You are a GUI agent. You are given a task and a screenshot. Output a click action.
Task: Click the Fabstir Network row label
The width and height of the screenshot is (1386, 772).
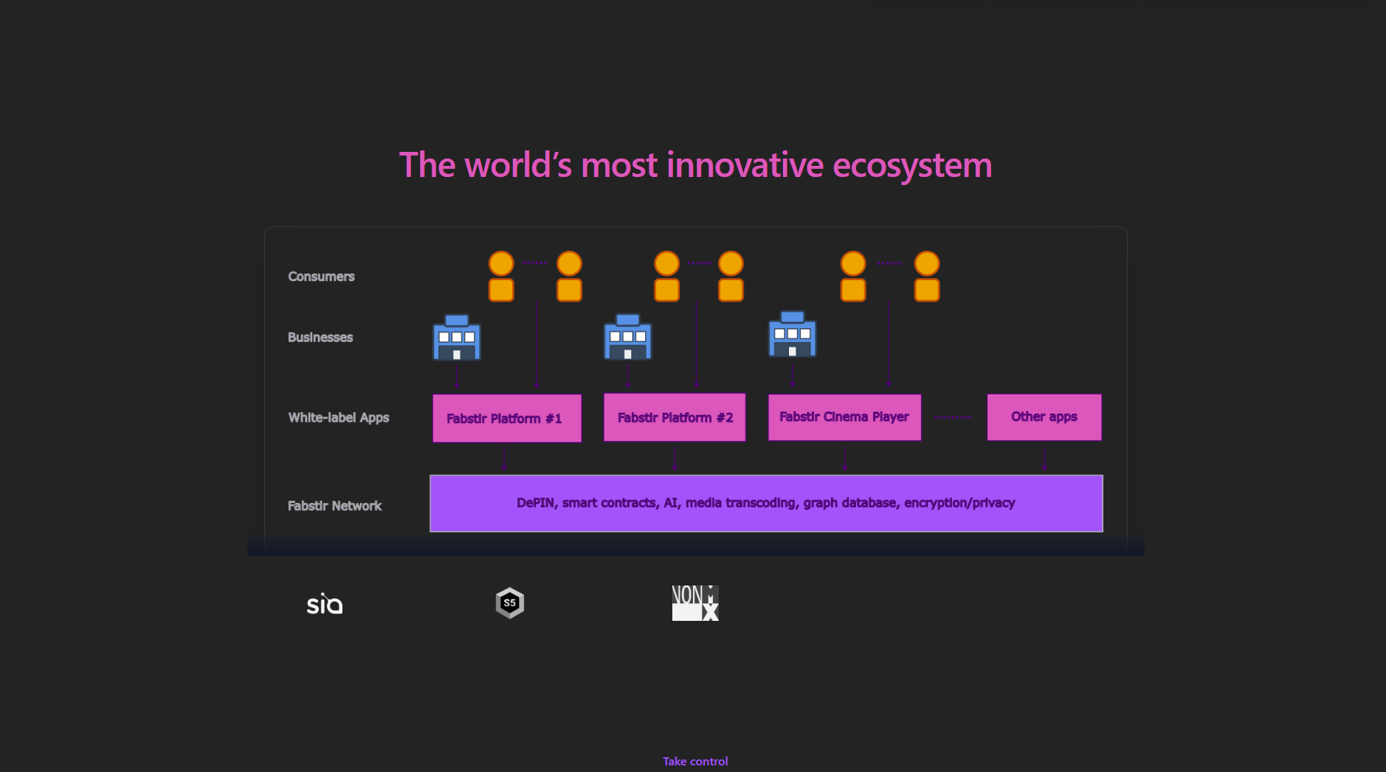point(334,506)
